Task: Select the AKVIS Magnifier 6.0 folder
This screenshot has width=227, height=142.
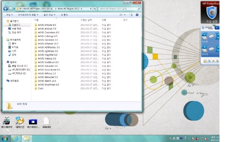Action: [46, 55]
